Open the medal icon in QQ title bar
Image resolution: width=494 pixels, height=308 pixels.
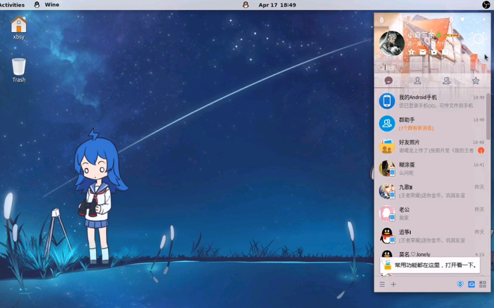pos(451,20)
